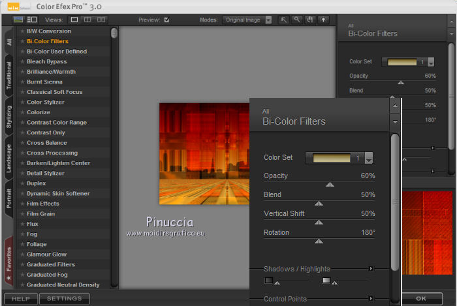
Task: Toggle the Preview checkbox
Action: click(166, 20)
